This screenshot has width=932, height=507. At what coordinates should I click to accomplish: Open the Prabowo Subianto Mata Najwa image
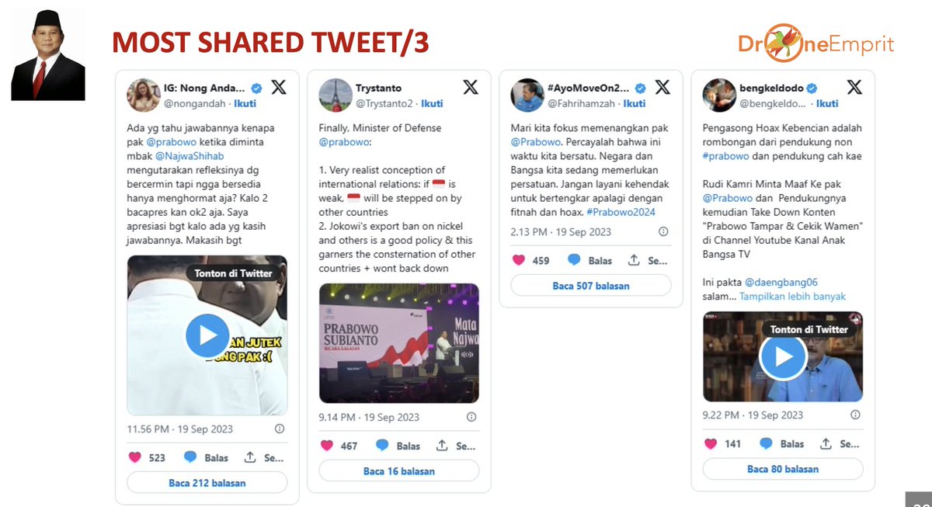tap(399, 343)
